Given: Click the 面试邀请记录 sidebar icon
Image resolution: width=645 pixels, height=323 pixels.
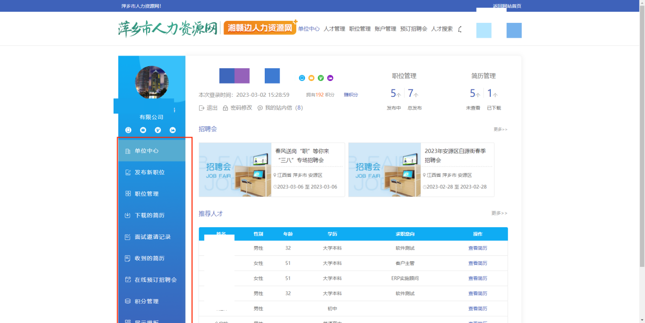Looking at the screenshot, I should coord(128,237).
